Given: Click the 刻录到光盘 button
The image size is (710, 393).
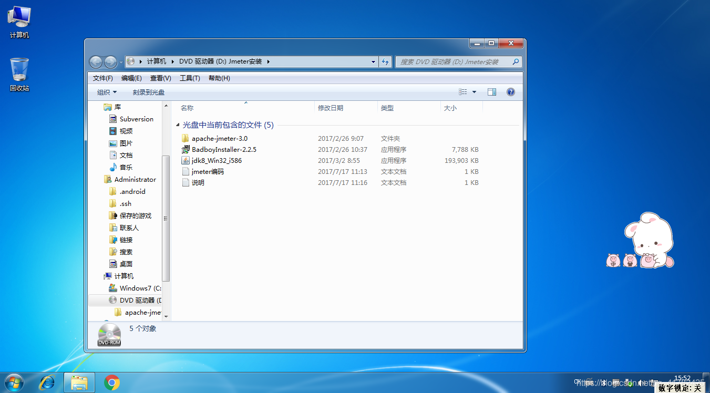Looking at the screenshot, I should coord(149,92).
